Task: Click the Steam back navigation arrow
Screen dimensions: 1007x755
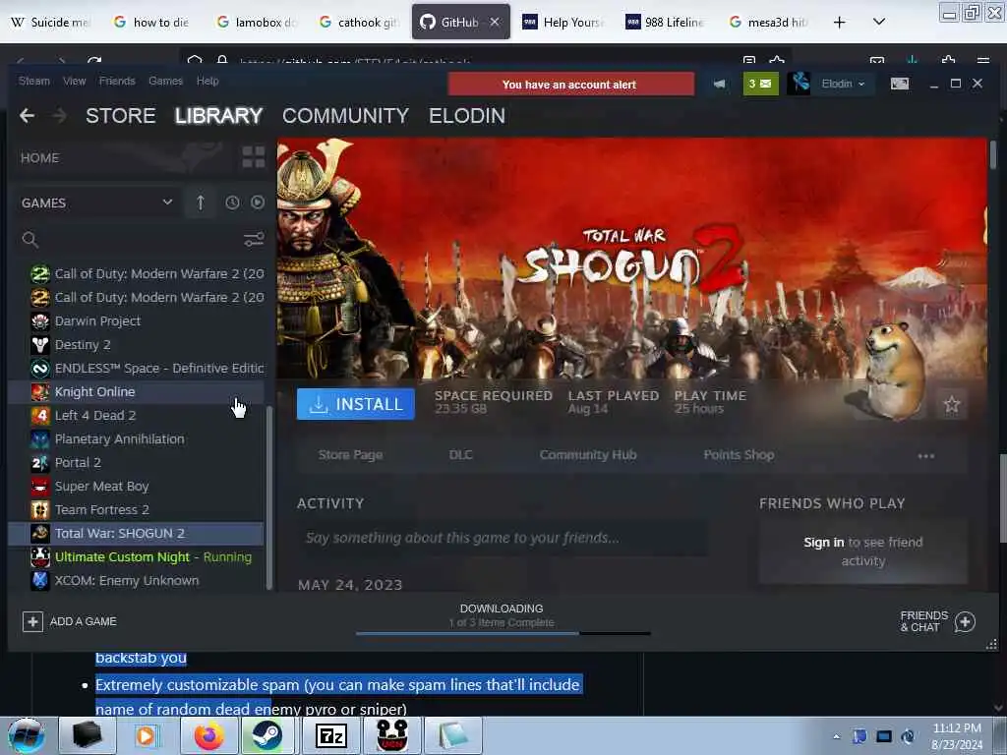Action: coord(27,116)
